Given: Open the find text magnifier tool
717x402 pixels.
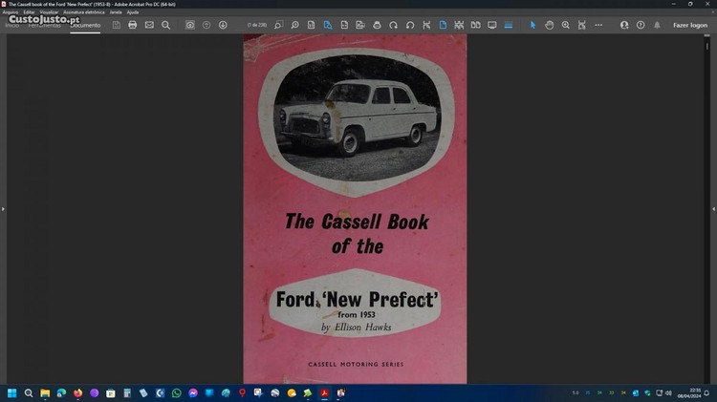Looking at the screenshot, I should (x=165, y=25).
